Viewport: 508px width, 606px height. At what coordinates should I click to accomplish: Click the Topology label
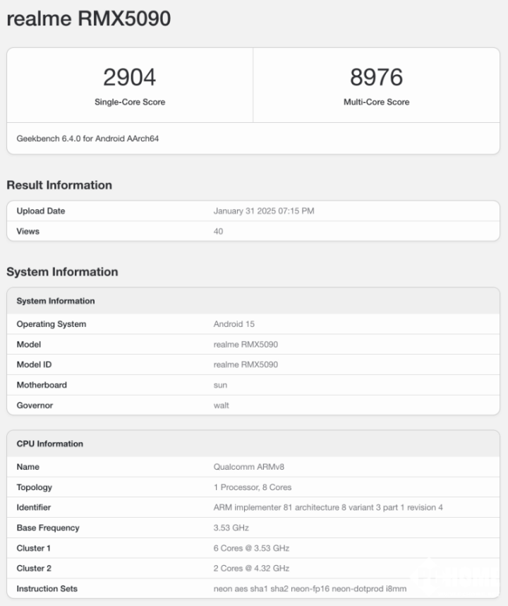[35, 487]
